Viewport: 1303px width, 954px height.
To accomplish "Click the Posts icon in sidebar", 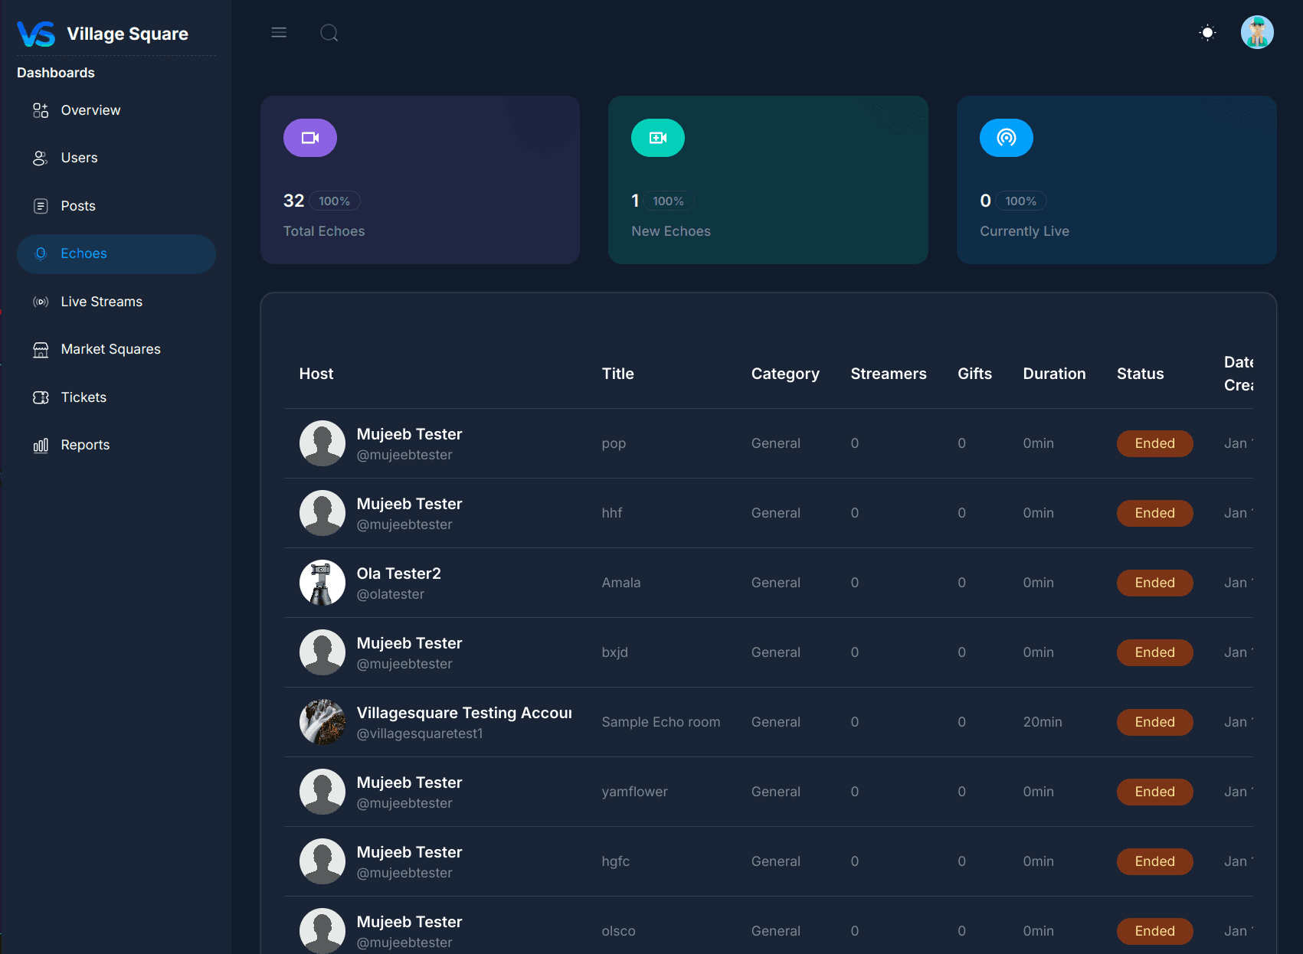I will pos(41,206).
